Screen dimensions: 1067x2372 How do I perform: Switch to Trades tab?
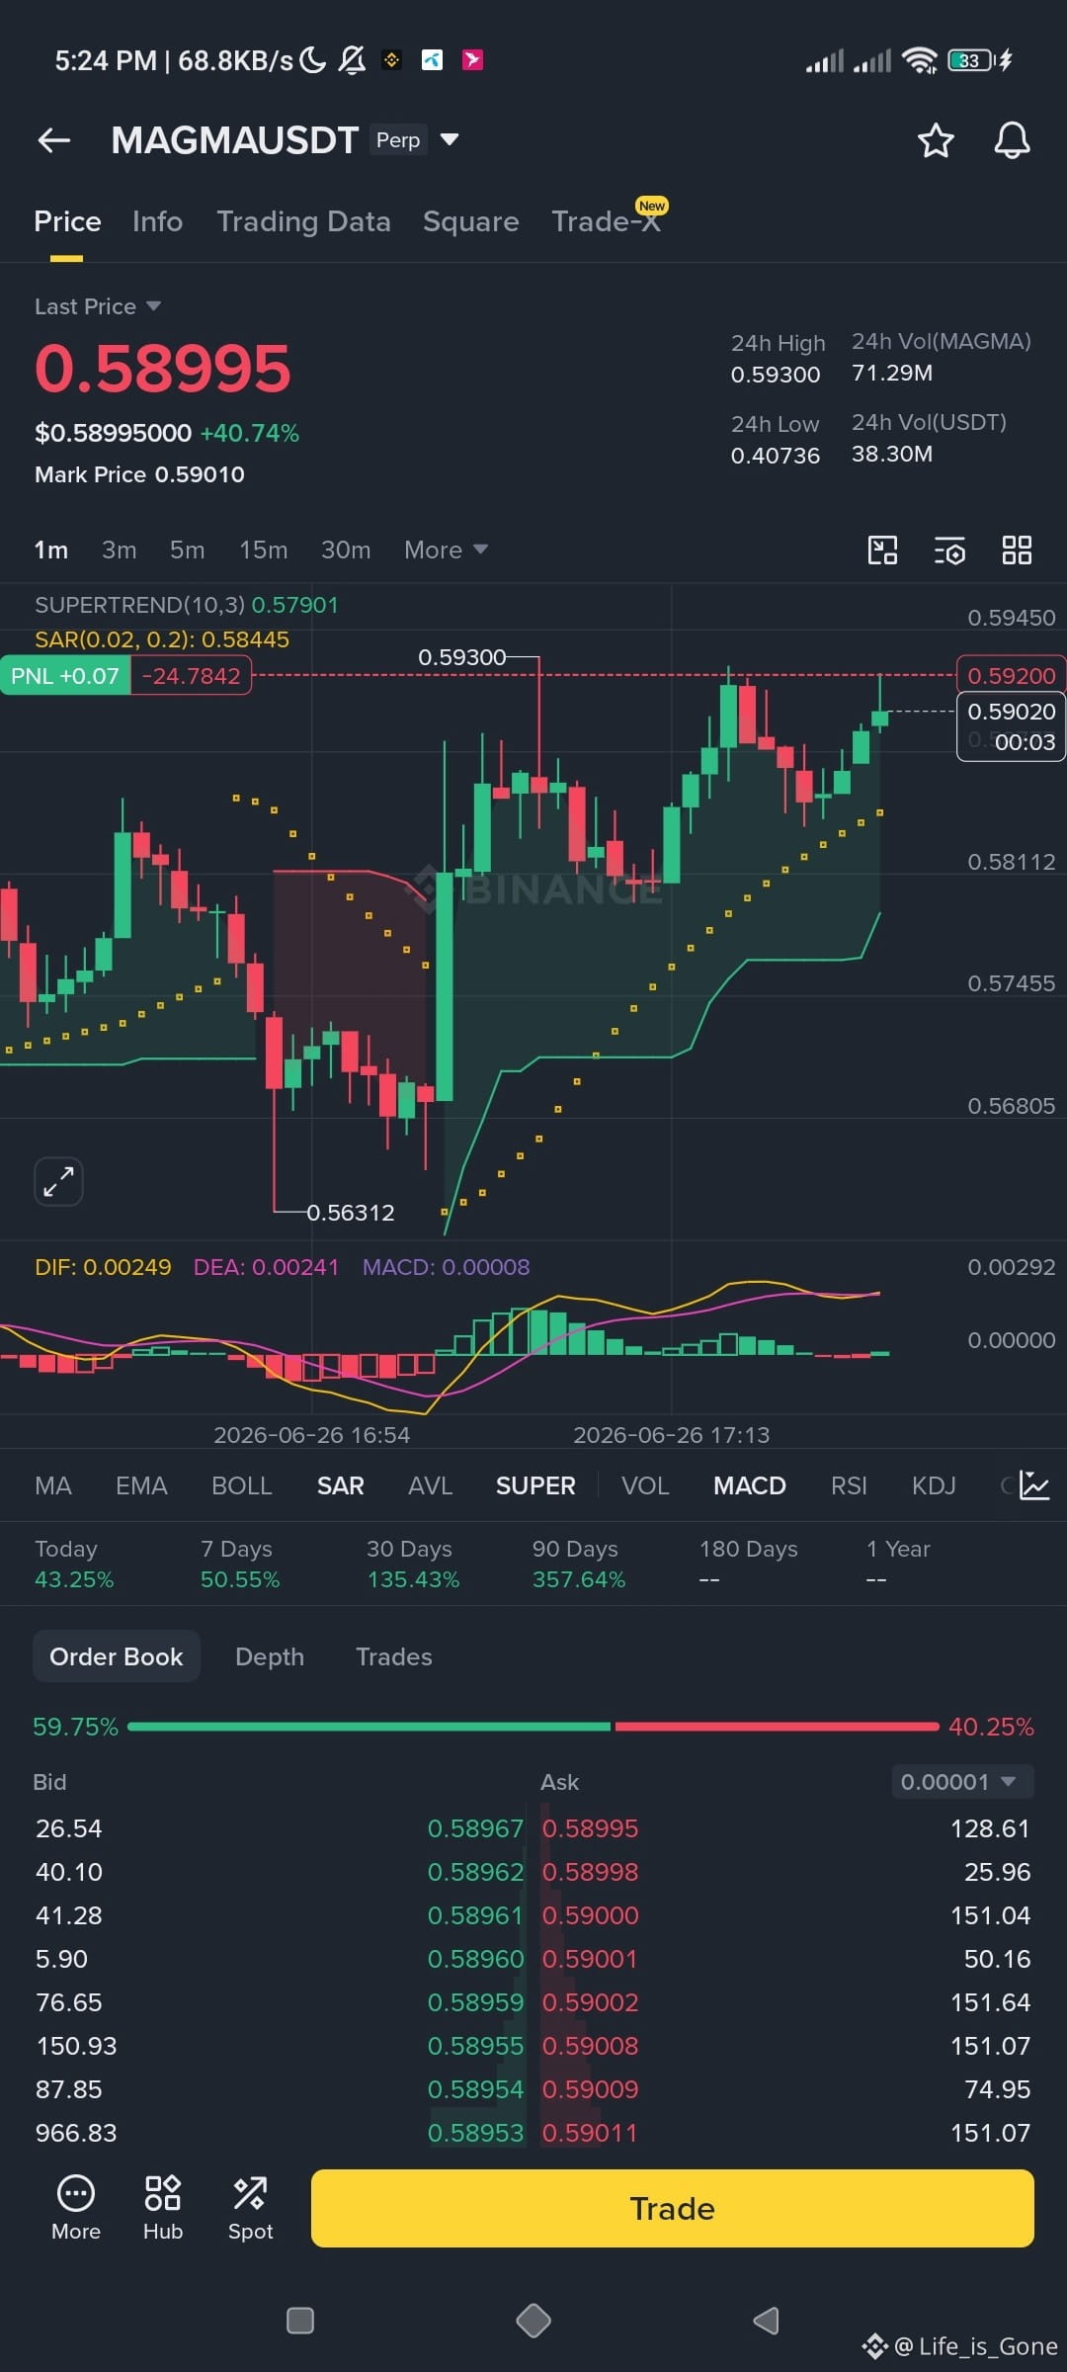394,1656
